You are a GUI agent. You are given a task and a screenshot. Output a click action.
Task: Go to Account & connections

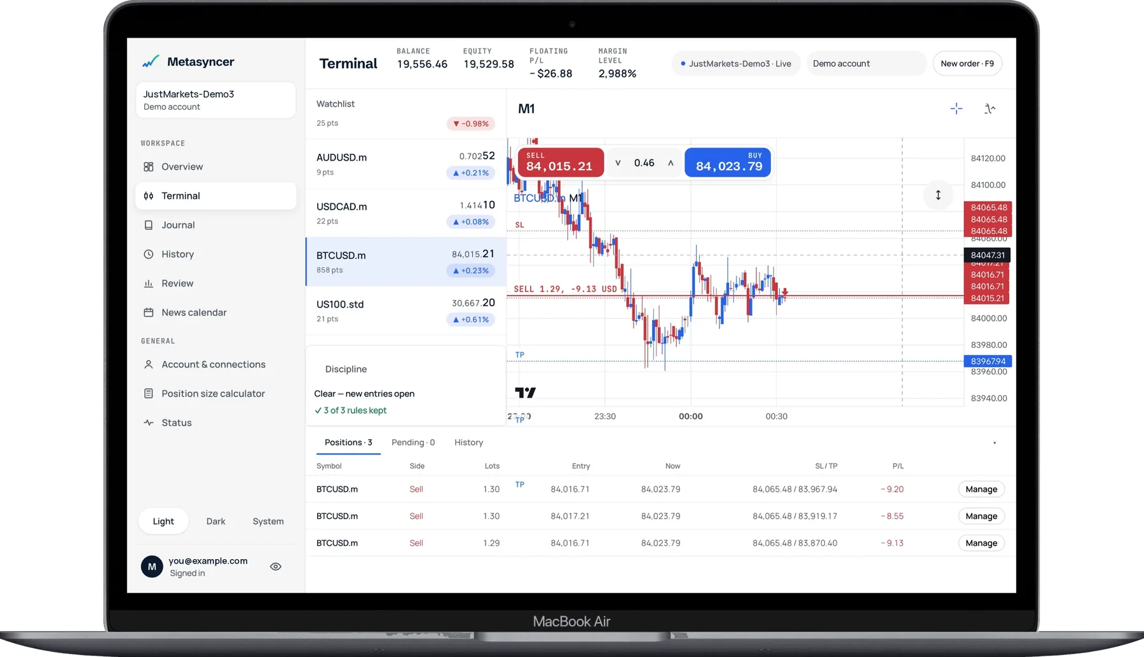[x=215, y=364]
